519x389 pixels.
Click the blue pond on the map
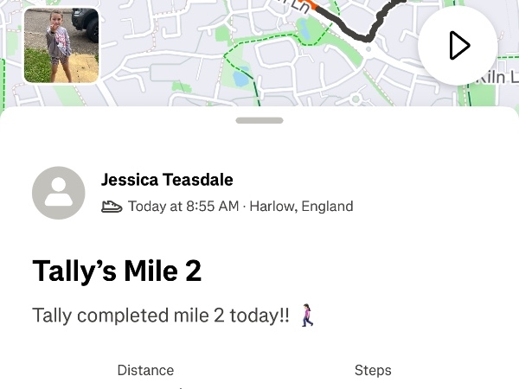tap(240, 75)
